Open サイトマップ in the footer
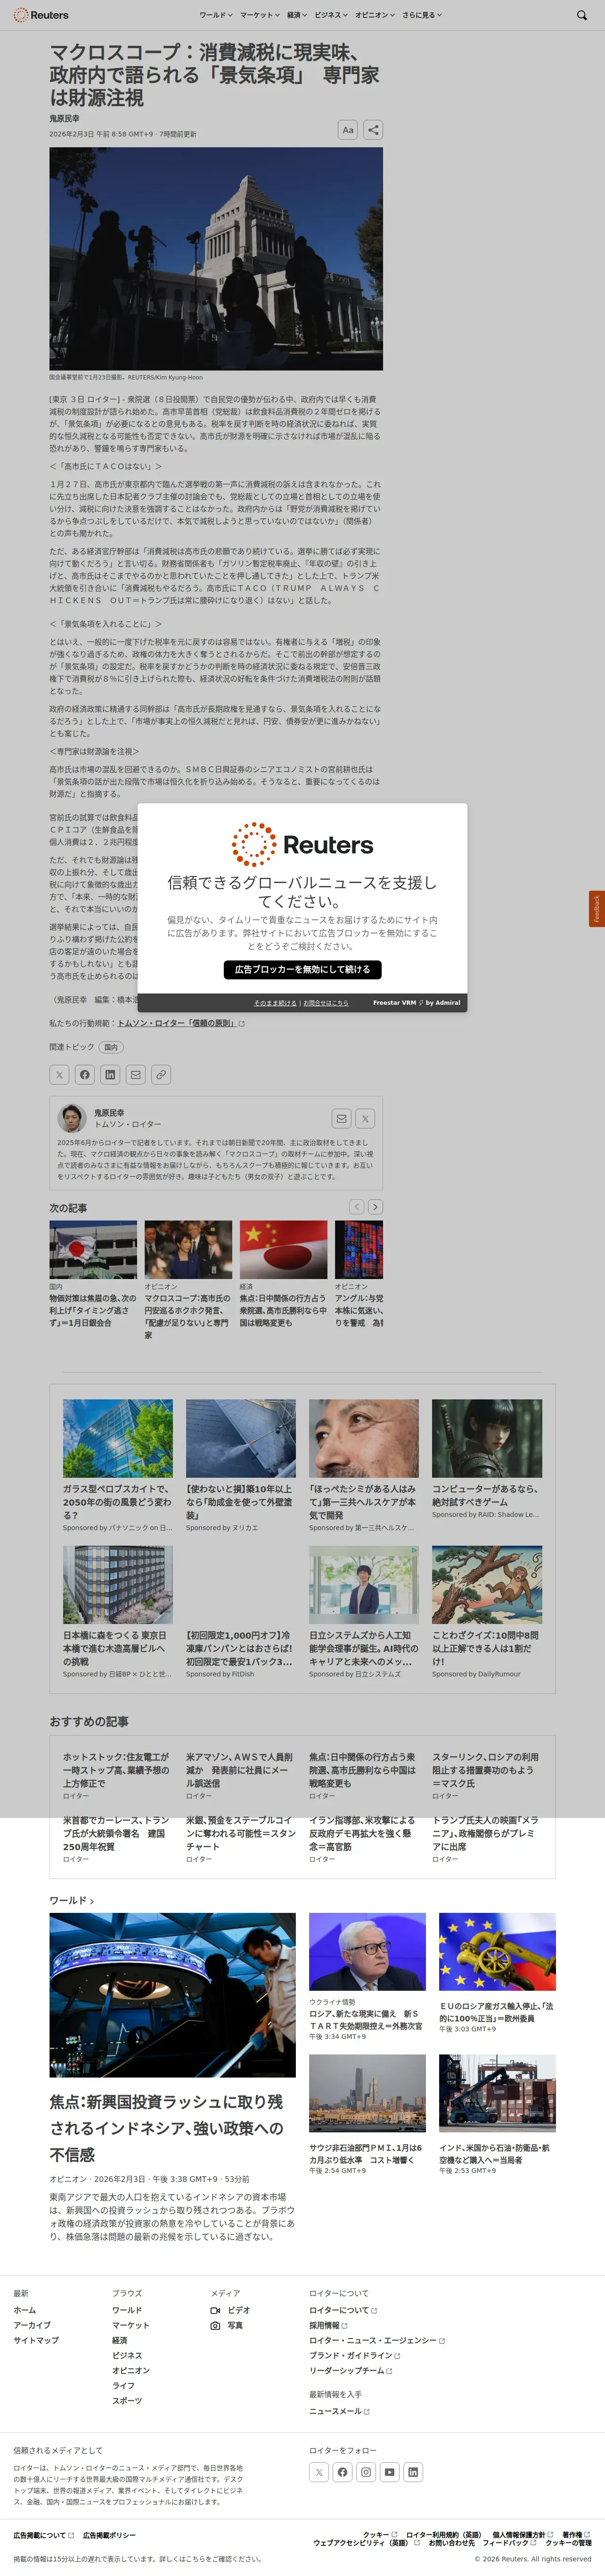Image resolution: width=605 pixels, height=2576 pixels. click(36, 2340)
